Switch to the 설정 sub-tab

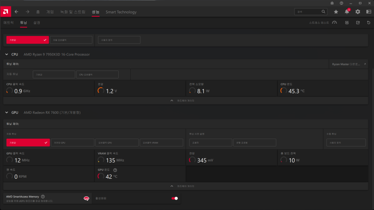click(37, 22)
